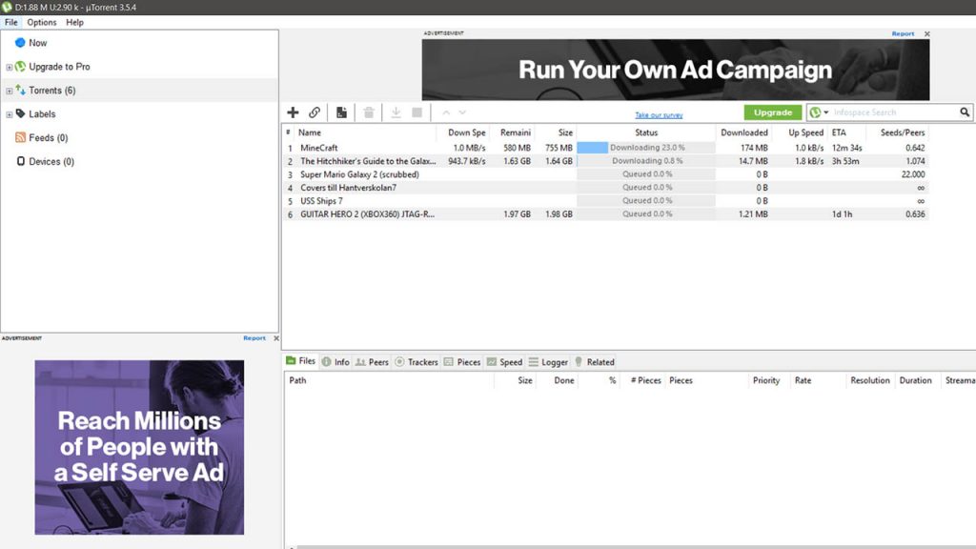Click the green Upgrade button
Image resolution: width=976 pixels, height=549 pixels.
(x=772, y=112)
